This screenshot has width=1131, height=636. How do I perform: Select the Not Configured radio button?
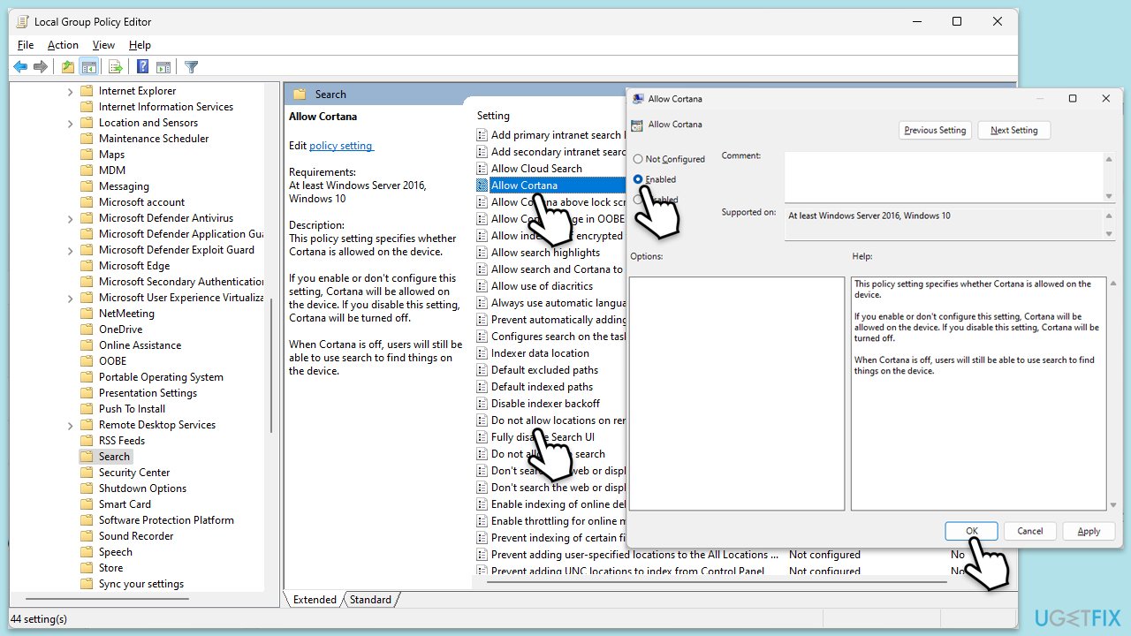tap(638, 159)
